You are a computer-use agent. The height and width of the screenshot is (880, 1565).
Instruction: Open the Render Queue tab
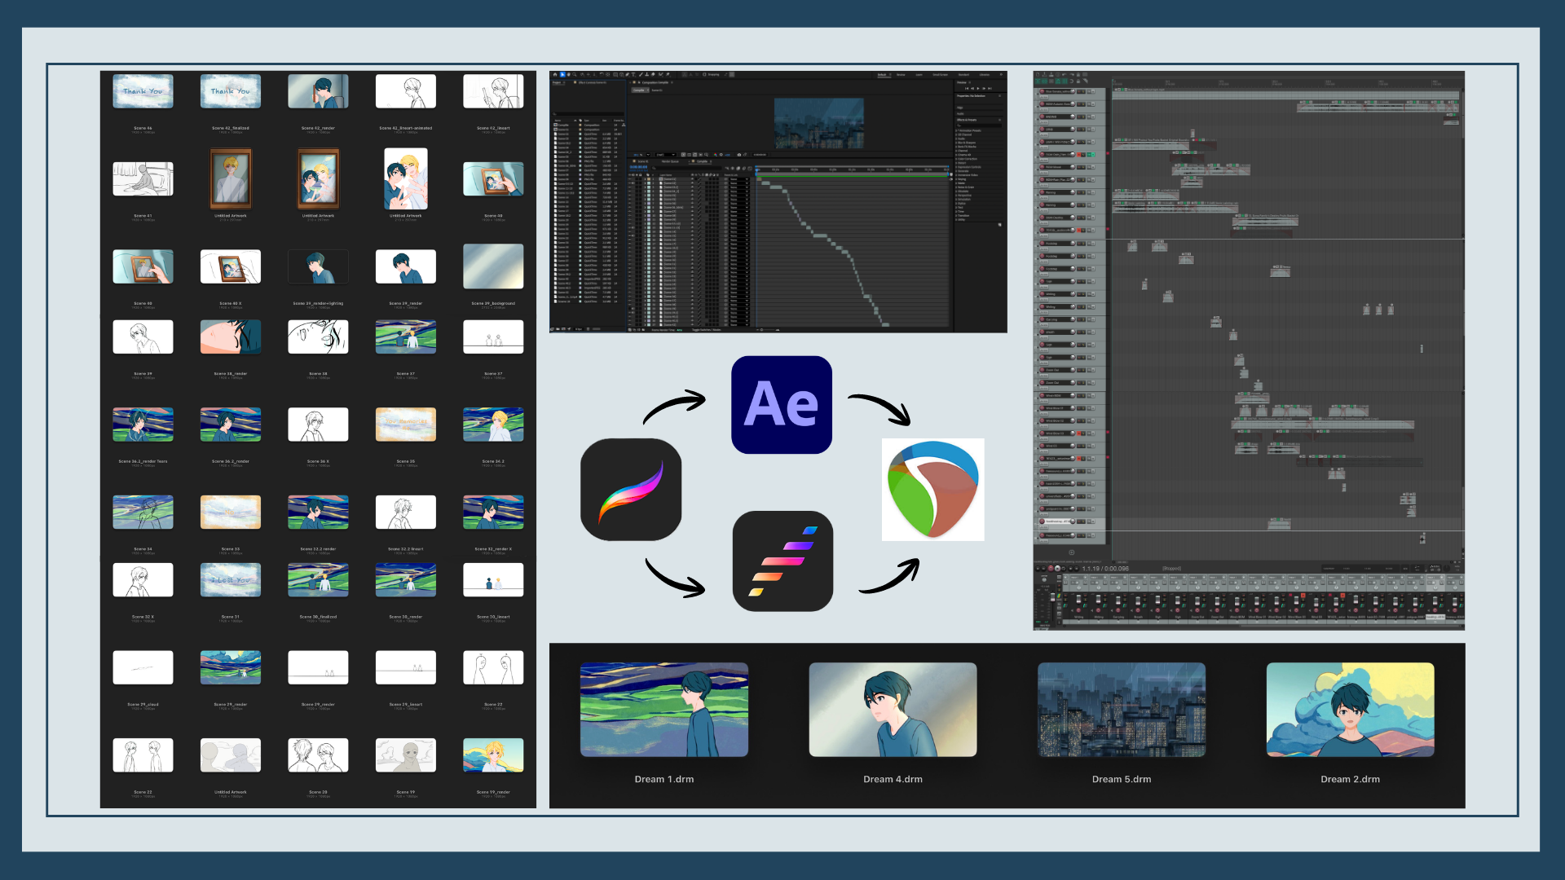pyautogui.click(x=670, y=161)
